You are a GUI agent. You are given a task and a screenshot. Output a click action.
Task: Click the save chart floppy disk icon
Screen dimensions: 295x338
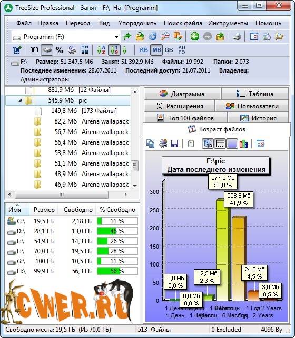click(x=174, y=144)
